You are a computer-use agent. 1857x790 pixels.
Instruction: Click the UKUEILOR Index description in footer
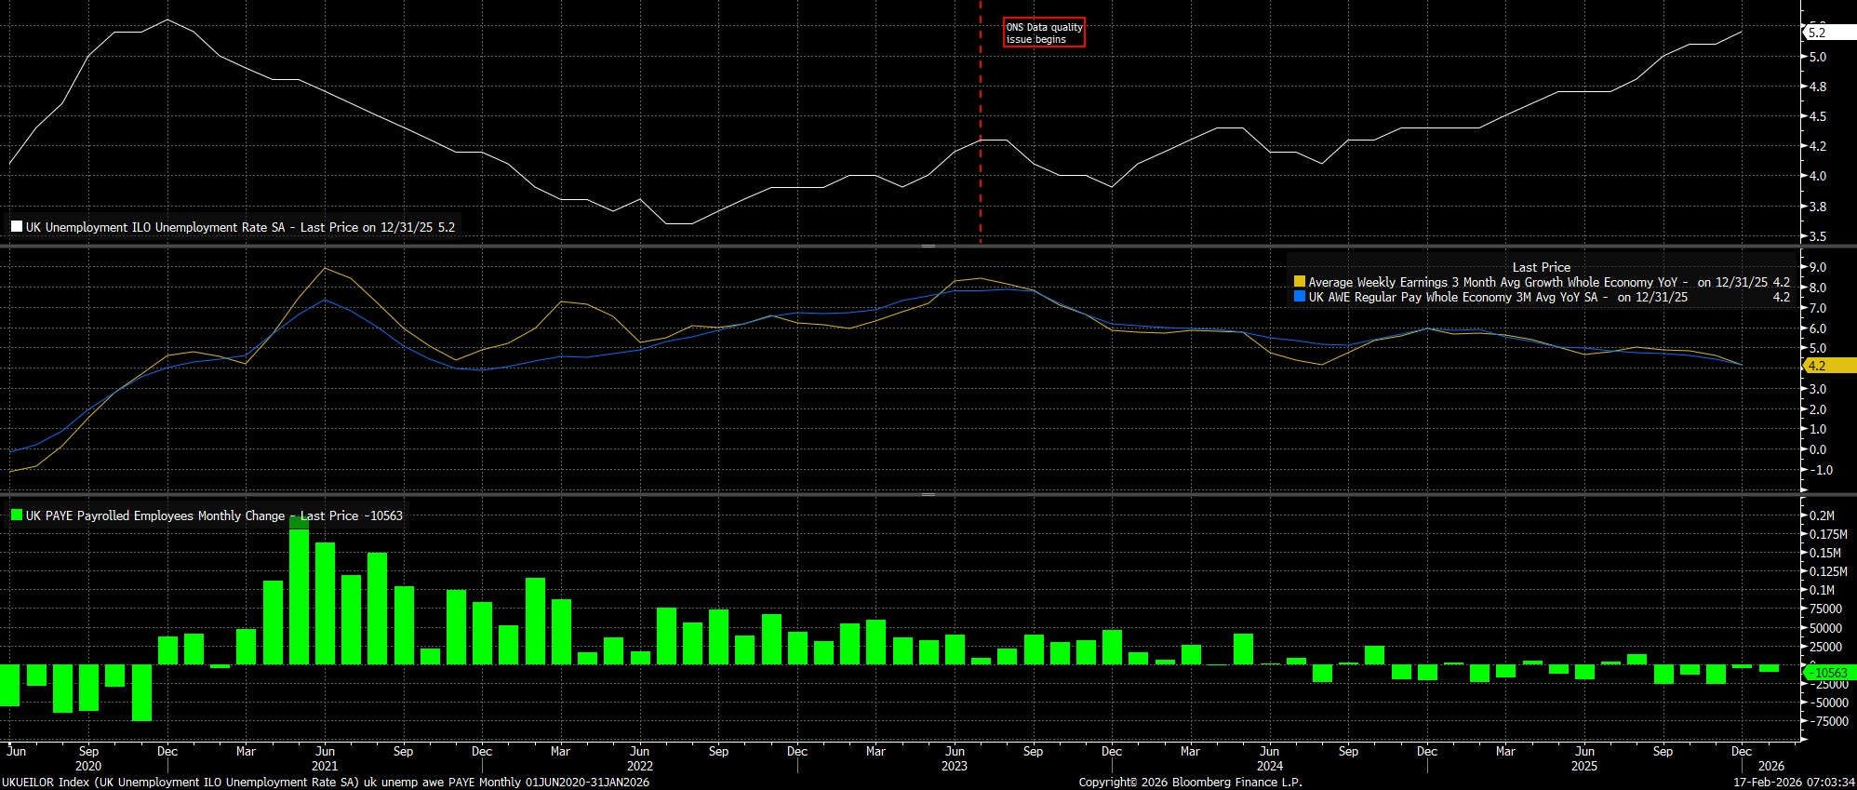(325, 783)
